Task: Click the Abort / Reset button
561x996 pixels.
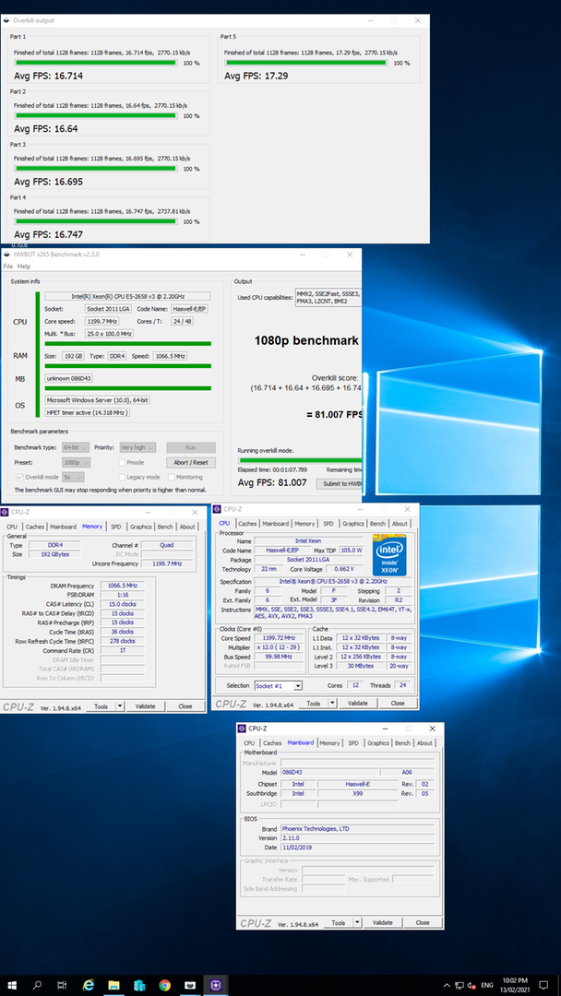Action: tap(191, 462)
